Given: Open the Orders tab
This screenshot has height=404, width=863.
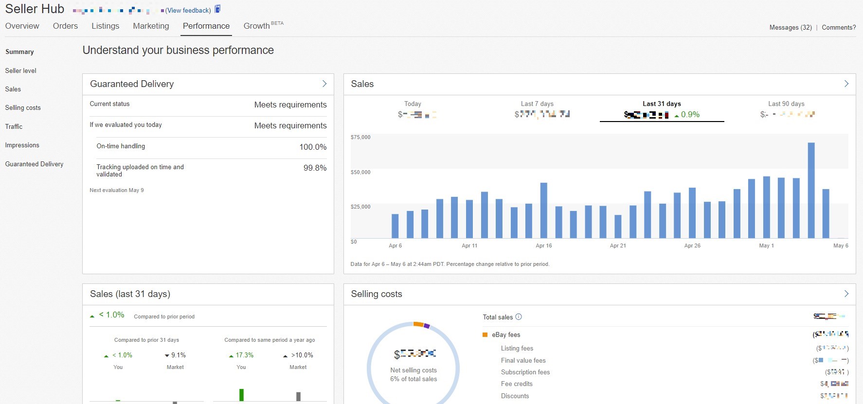Looking at the screenshot, I should [65, 26].
